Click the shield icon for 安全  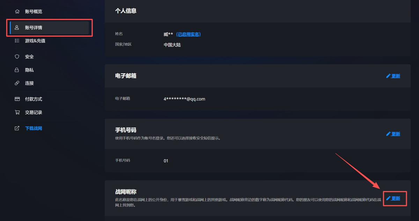point(17,57)
